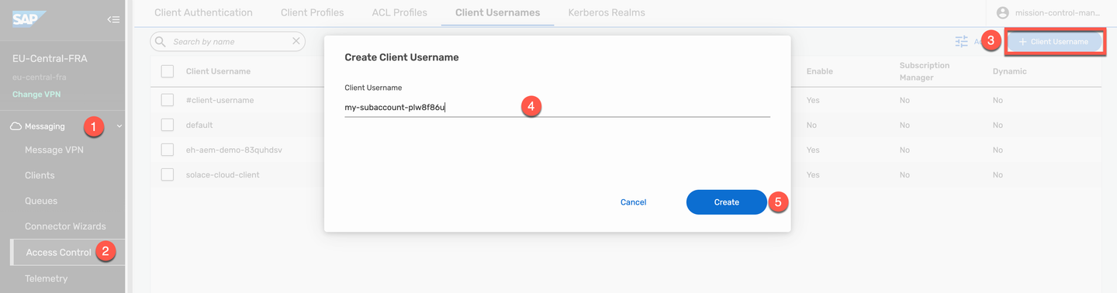Open Queues in sidebar
The image size is (1117, 293).
41,201
